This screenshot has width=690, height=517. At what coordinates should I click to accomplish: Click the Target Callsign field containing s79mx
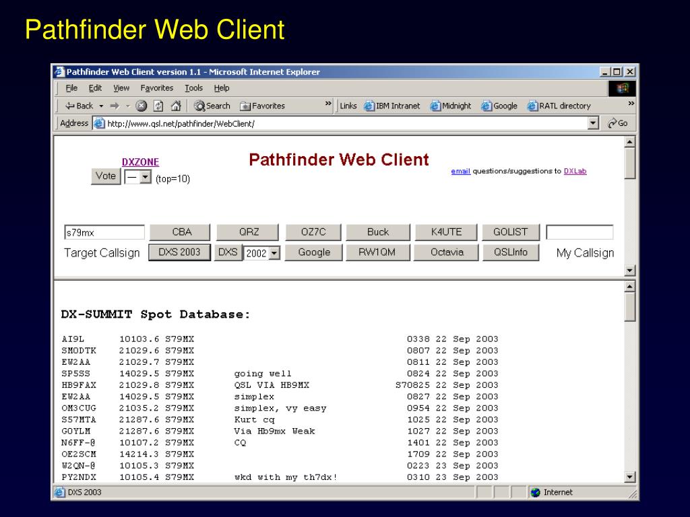coord(104,232)
